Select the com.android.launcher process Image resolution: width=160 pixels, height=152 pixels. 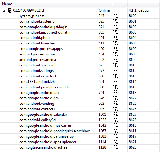pos(37,43)
